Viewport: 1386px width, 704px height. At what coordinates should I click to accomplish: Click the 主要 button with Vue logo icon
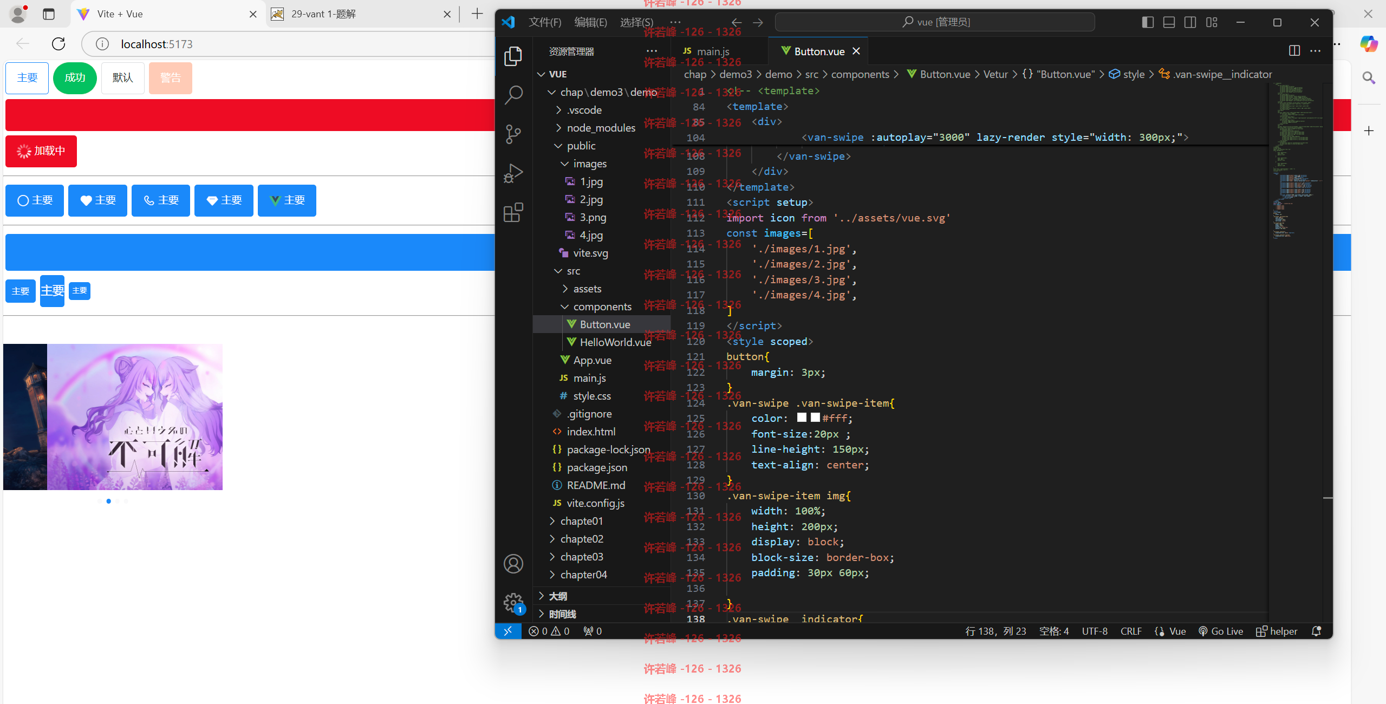click(287, 200)
